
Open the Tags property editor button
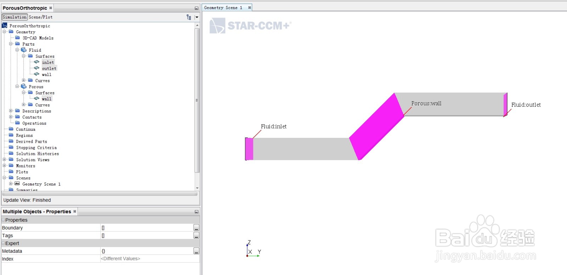click(x=196, y=235)
